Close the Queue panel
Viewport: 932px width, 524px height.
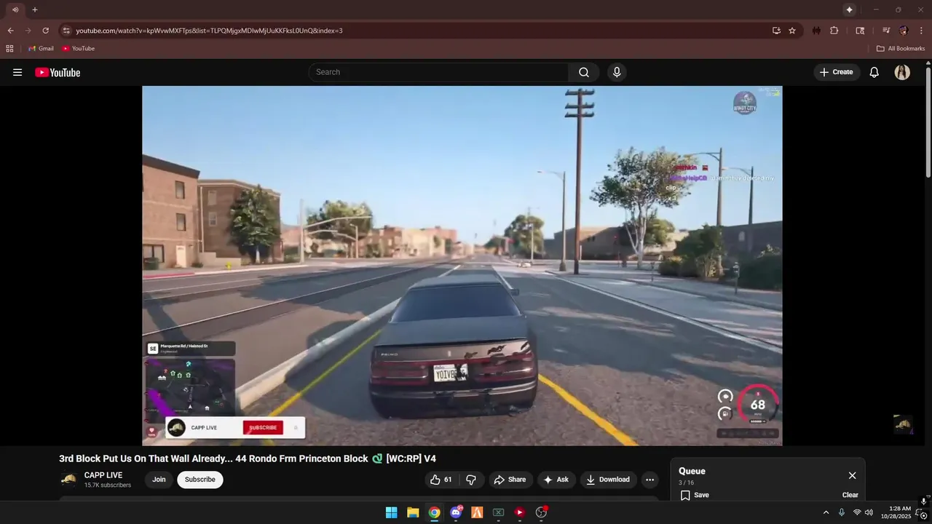[852, 475]
